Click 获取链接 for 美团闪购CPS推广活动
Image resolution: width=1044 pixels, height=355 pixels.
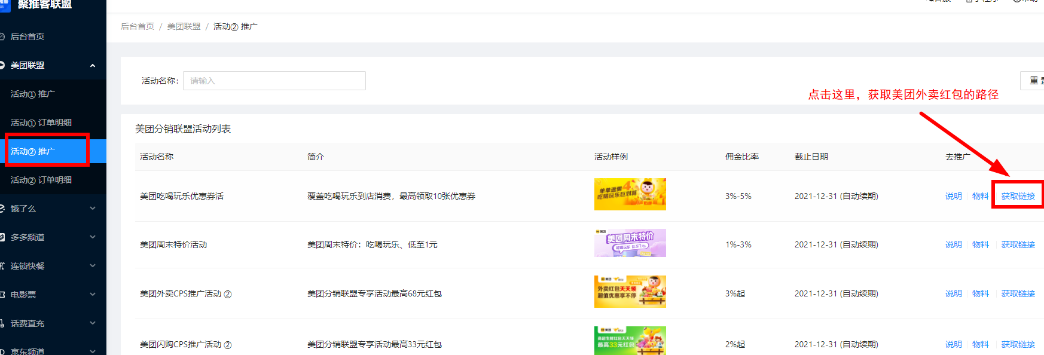pyautogui.click(x=1018, y=344)
